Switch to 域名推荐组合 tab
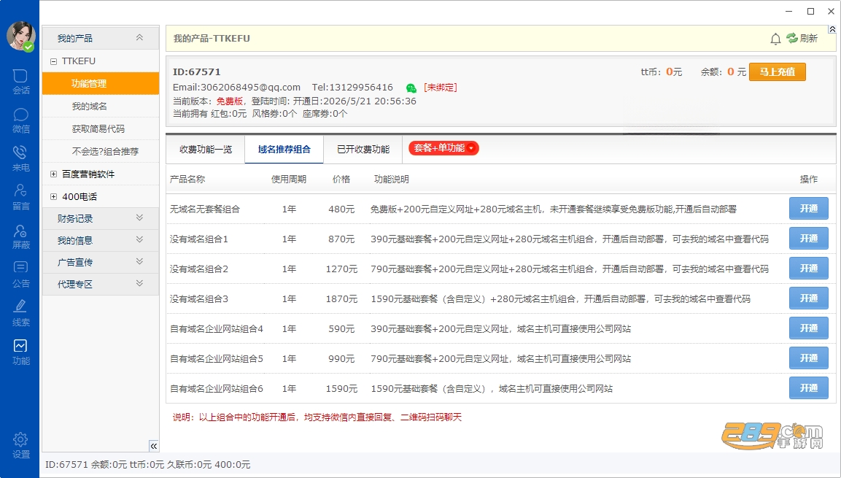 tap(284, 149)
